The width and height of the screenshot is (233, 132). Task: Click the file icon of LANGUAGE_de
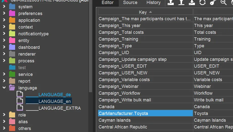coord(20,94)
